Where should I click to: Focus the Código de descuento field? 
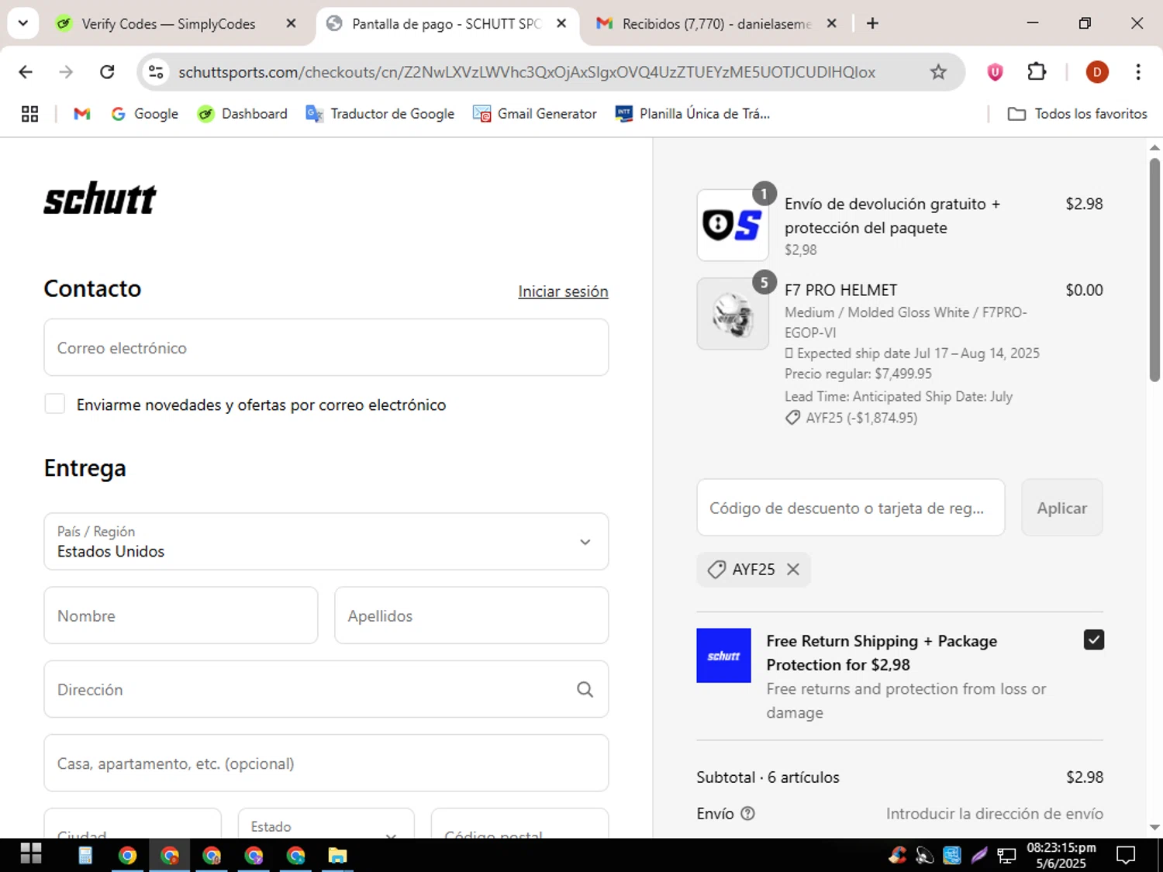[851, 508]
